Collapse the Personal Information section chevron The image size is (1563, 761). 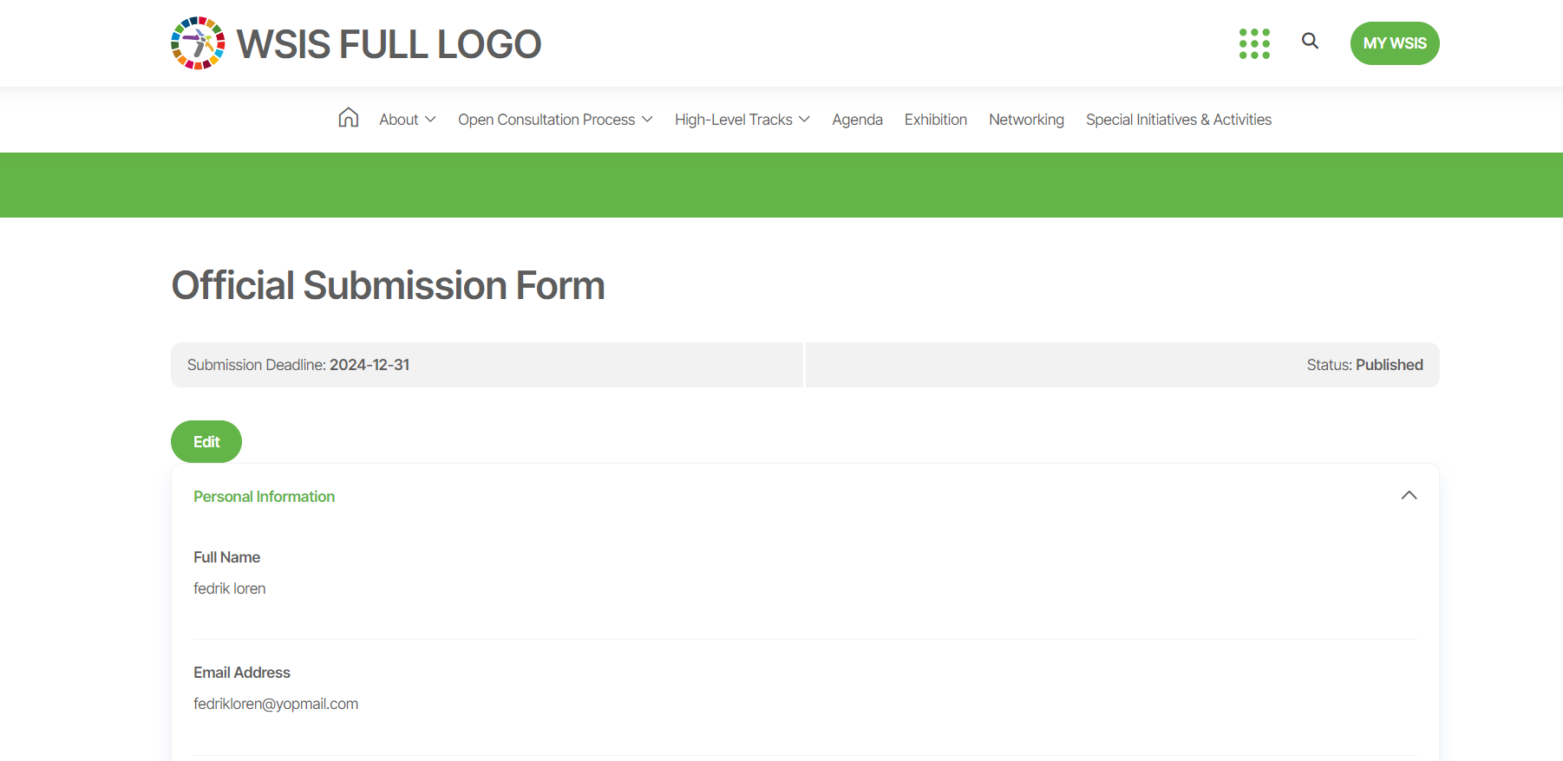(x=1409, y=496)
